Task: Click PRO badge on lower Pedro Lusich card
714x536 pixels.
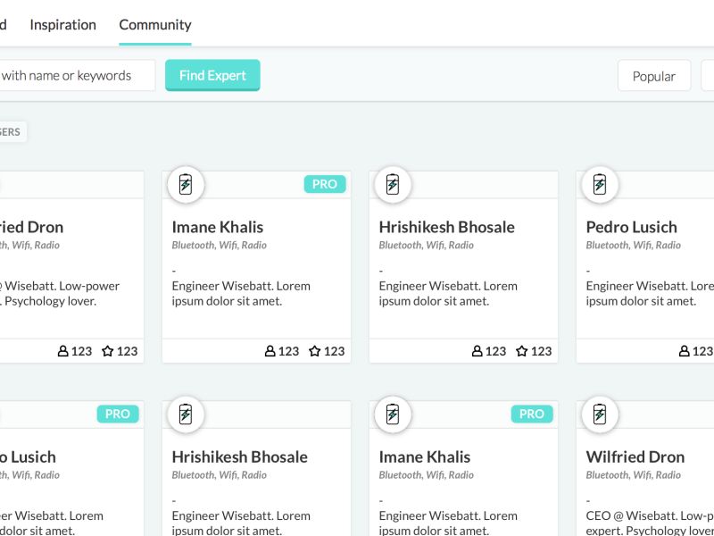Action: 118,414
